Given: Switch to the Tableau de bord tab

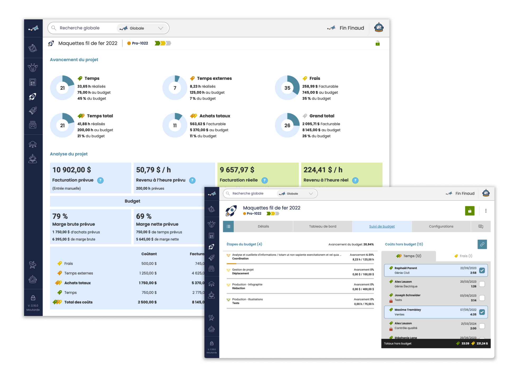Looking at the screenshot, I should tap(323, 226).
